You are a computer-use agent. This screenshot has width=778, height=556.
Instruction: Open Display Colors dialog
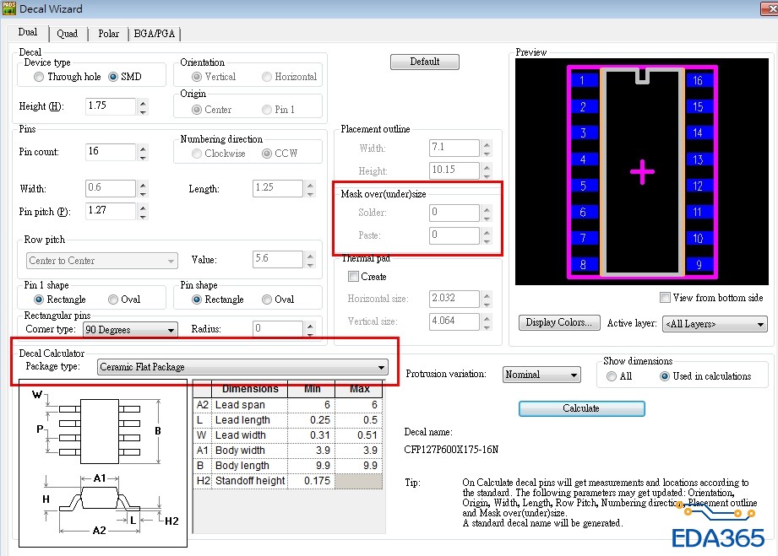pos(558,322)
